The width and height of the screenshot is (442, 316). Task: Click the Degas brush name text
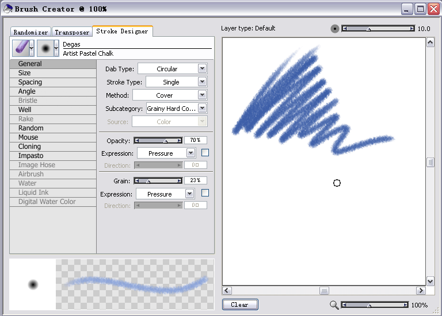[71, 44]
